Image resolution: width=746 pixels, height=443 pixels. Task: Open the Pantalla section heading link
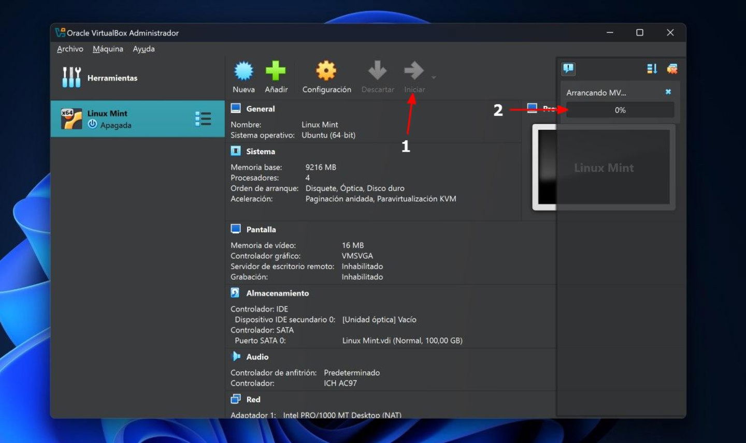[261, 229]
